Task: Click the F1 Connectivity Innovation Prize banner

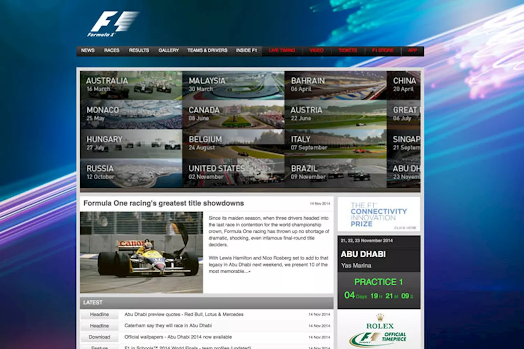Action: click(379, 214)
